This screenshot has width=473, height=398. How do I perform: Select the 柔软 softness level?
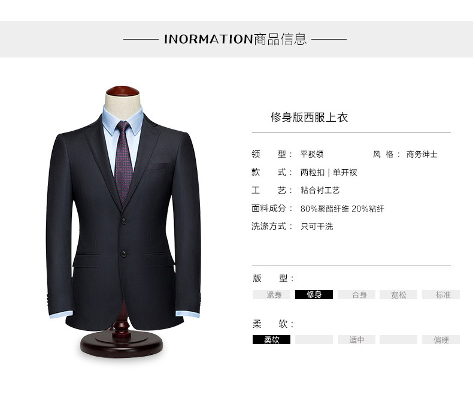(271, 339)
